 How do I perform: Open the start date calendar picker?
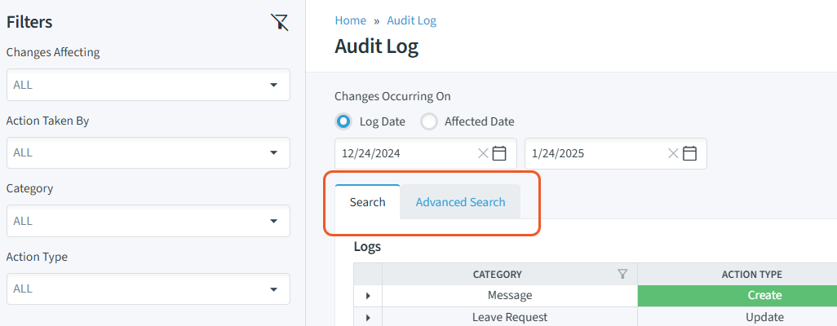499,154
